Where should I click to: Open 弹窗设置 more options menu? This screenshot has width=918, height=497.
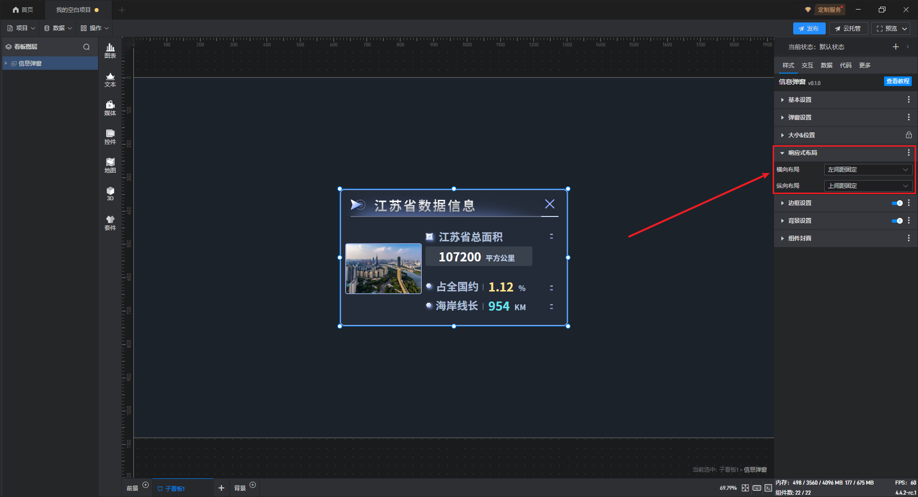(x=909, y=117)
